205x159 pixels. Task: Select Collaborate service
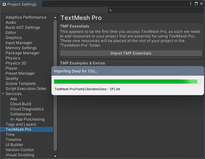tap(21, 114)
